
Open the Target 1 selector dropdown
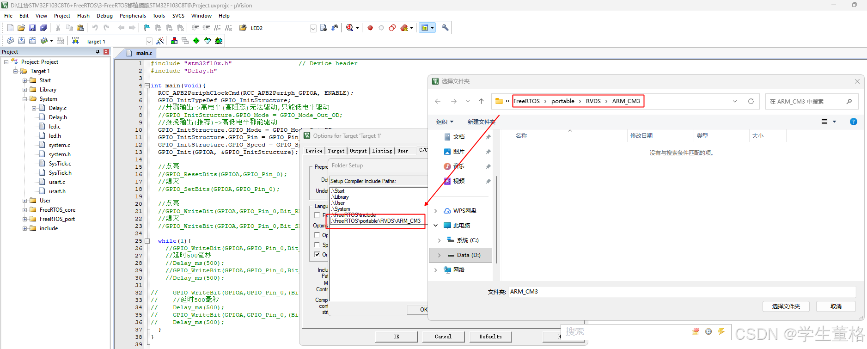[149, 41]
